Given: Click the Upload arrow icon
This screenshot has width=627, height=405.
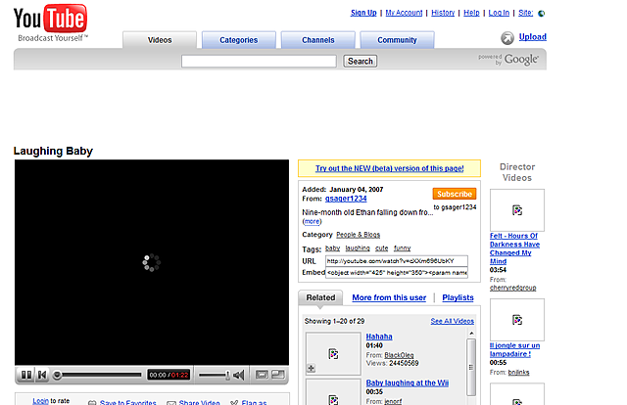Looking at the screenshot, I should (507, 38).
